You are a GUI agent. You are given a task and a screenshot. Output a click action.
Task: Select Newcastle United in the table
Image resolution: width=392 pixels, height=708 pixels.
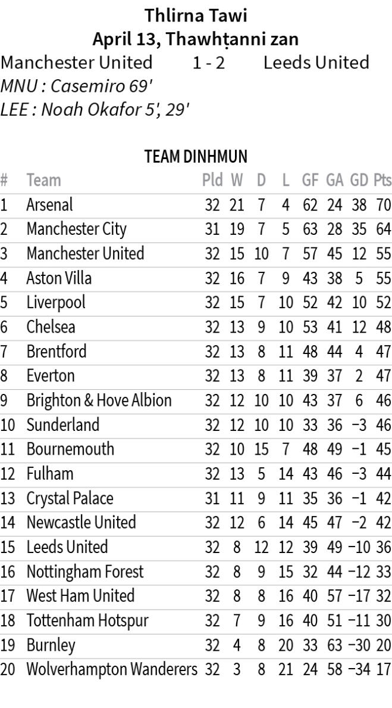tap(81, 523)
